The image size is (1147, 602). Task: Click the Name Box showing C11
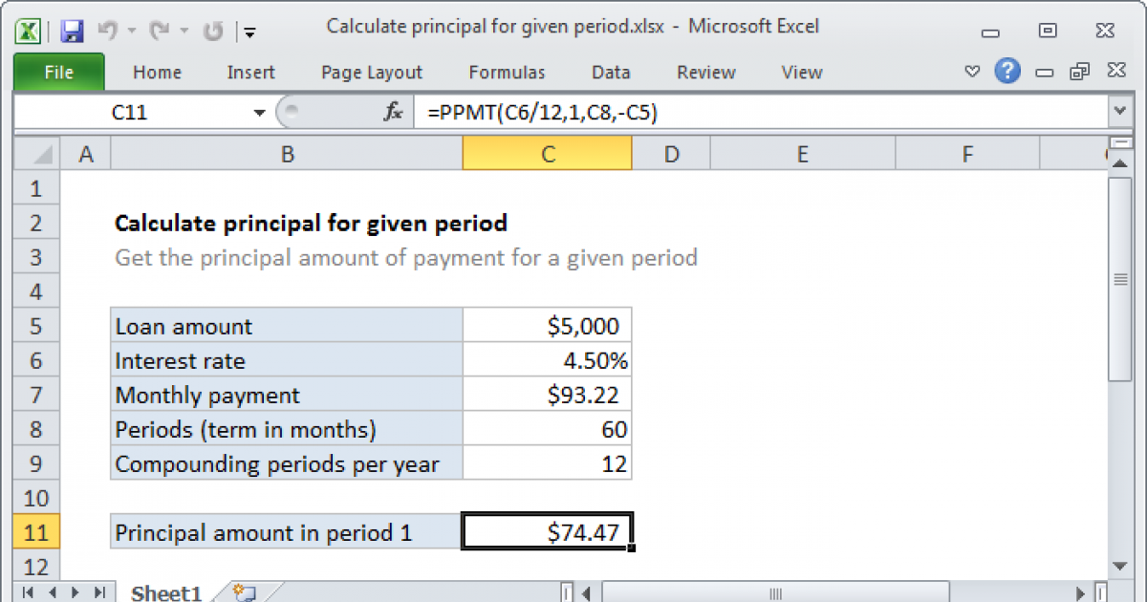pyautogui.click(x=130, y=113)
